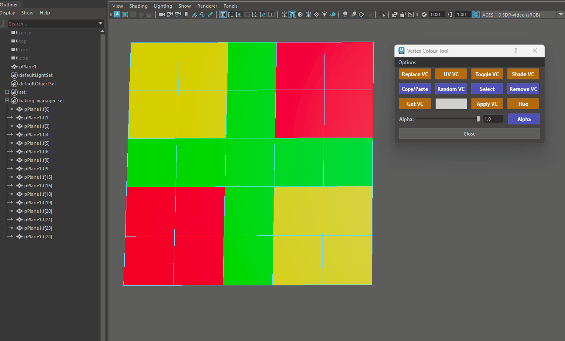Viewport: 565px width, 341px height.
Task: Toggle the film gate icon
Action: tap(231, 14)
